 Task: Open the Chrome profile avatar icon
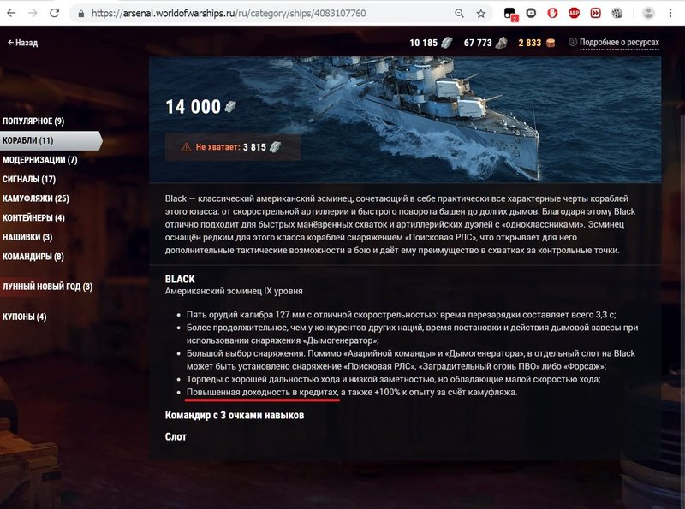pyautogui.click(x=648, y=13)
